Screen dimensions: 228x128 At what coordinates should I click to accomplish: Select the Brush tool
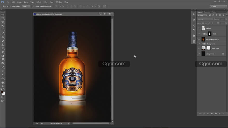pos(3,41)
